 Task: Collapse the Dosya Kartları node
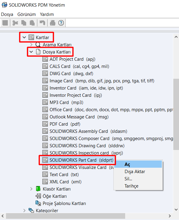click(x=31, y=52)
